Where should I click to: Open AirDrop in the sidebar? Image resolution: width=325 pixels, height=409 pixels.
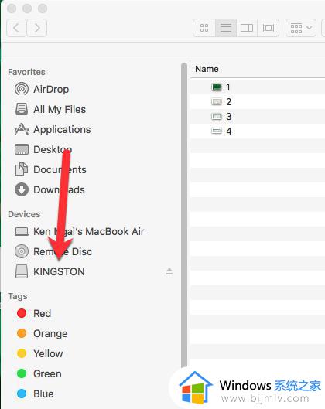point(42,89)
